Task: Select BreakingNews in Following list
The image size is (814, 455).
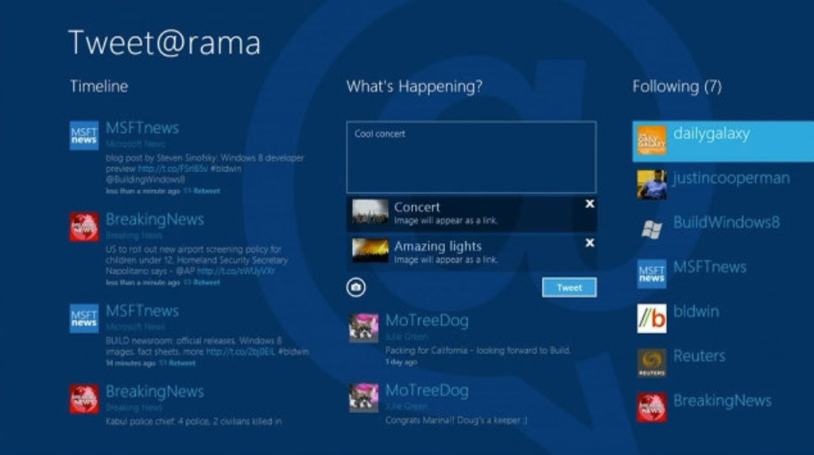Action: [723, 406]
